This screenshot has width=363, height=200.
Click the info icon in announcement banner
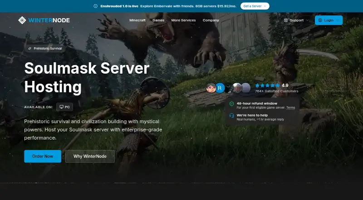[95, 6]
